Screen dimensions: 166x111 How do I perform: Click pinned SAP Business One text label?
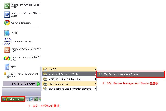[x=22, y=41]
